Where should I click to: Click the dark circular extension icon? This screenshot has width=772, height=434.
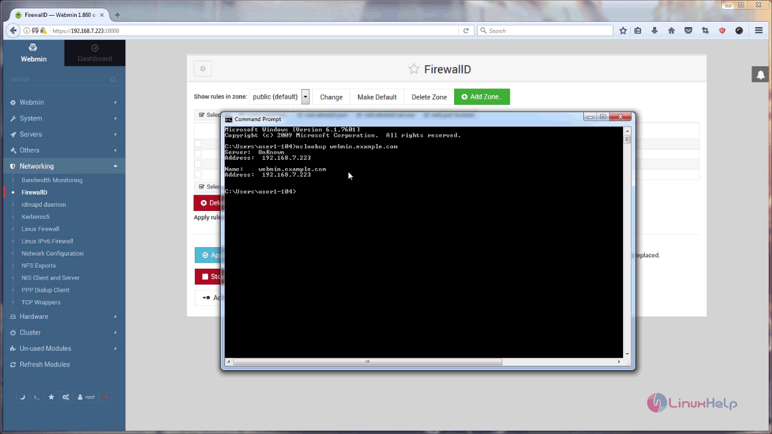coord(739,31)
